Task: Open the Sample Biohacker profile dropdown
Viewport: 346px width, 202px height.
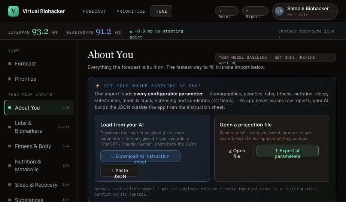Action: coord(305,11)
